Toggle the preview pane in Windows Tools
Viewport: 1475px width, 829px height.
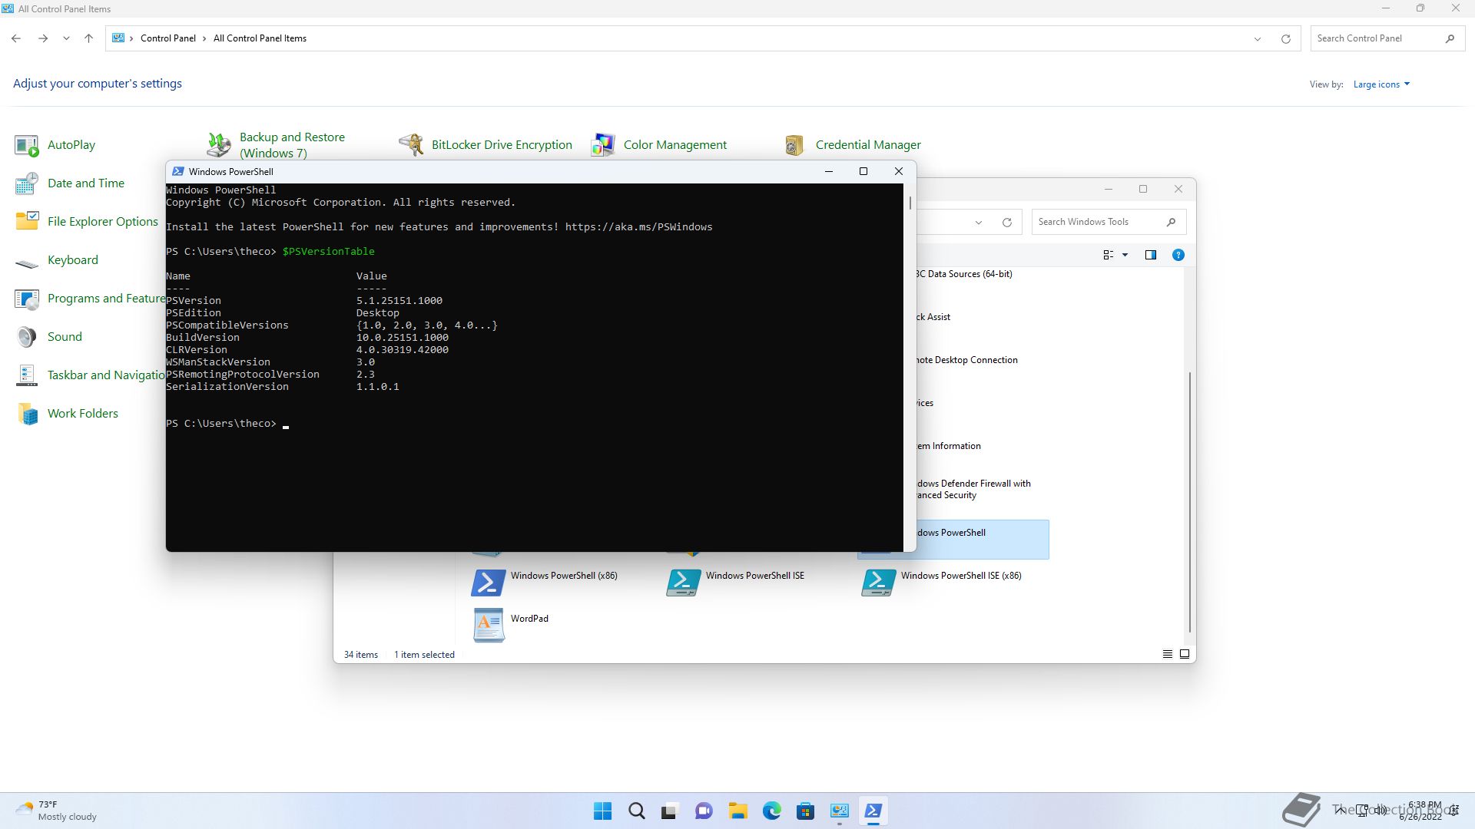[x=1150, y=255]
